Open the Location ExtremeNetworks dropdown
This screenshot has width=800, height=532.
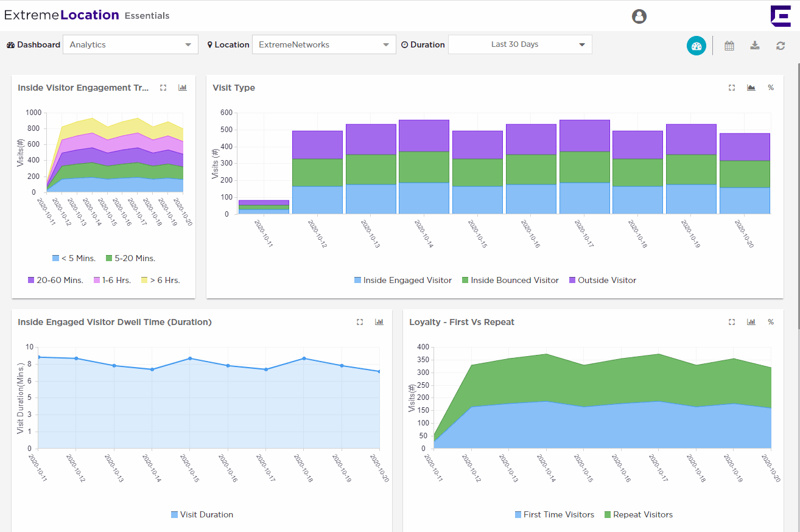coord(324,44)
